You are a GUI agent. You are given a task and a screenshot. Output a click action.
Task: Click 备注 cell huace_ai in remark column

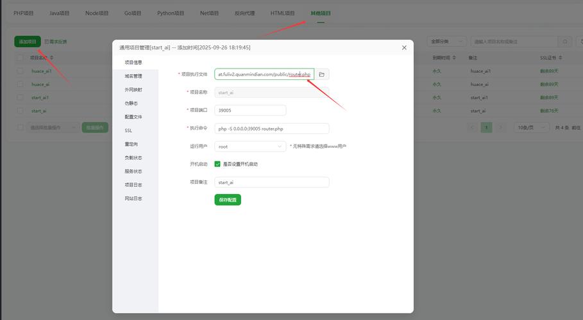coord(480,84)
